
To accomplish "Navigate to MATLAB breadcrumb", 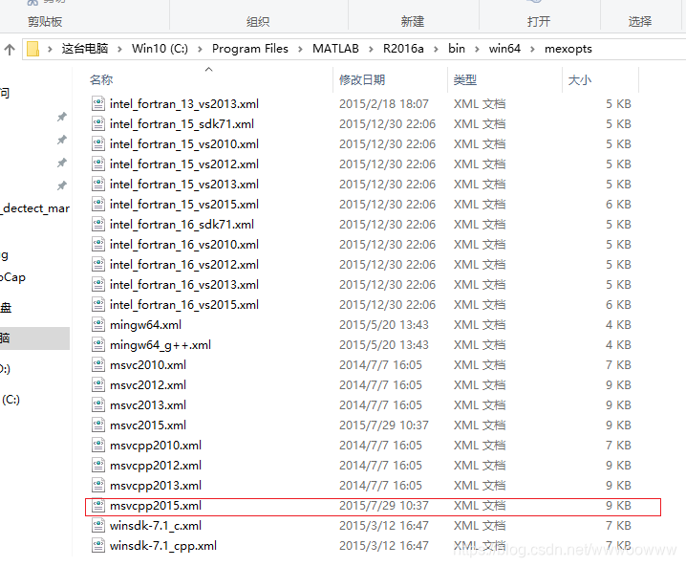I will click(x=335, y=49).
